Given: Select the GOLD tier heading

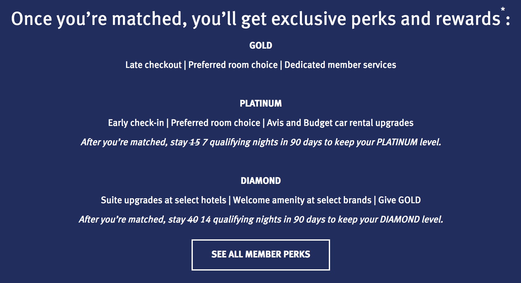Looking at the screenshot, I should (x=260, y=46).
